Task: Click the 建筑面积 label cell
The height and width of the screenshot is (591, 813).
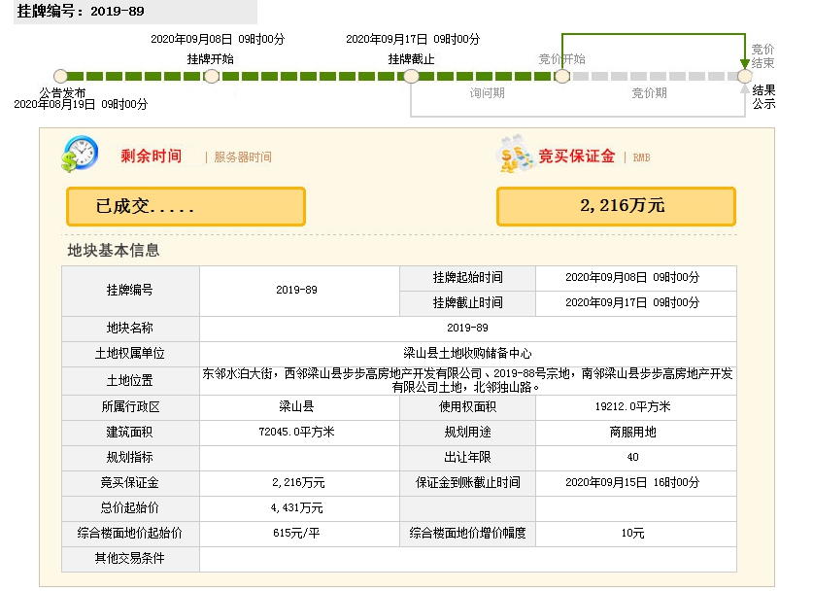Action: point(130,433)
